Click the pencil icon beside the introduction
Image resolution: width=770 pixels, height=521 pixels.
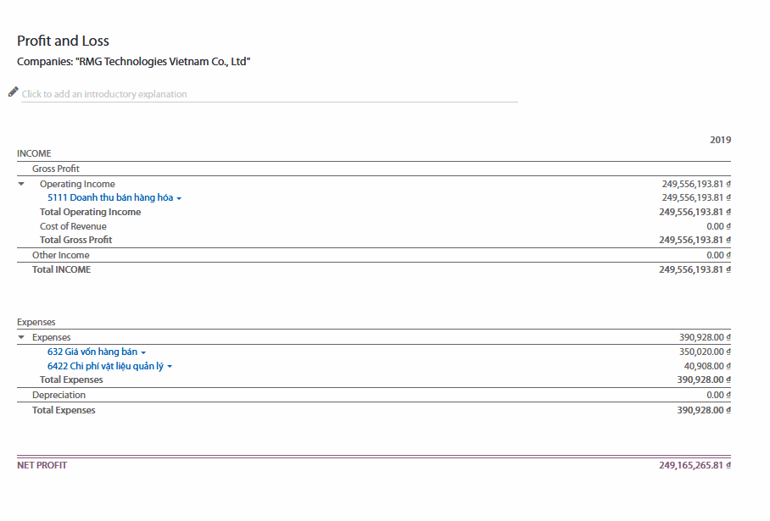(13, 91)
